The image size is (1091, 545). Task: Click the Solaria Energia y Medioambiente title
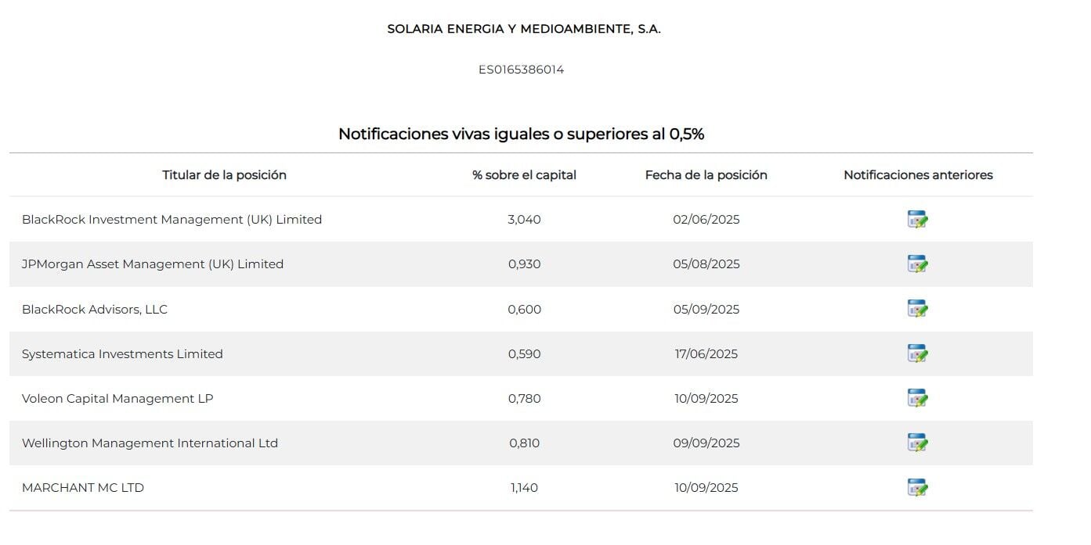[524, 29]
